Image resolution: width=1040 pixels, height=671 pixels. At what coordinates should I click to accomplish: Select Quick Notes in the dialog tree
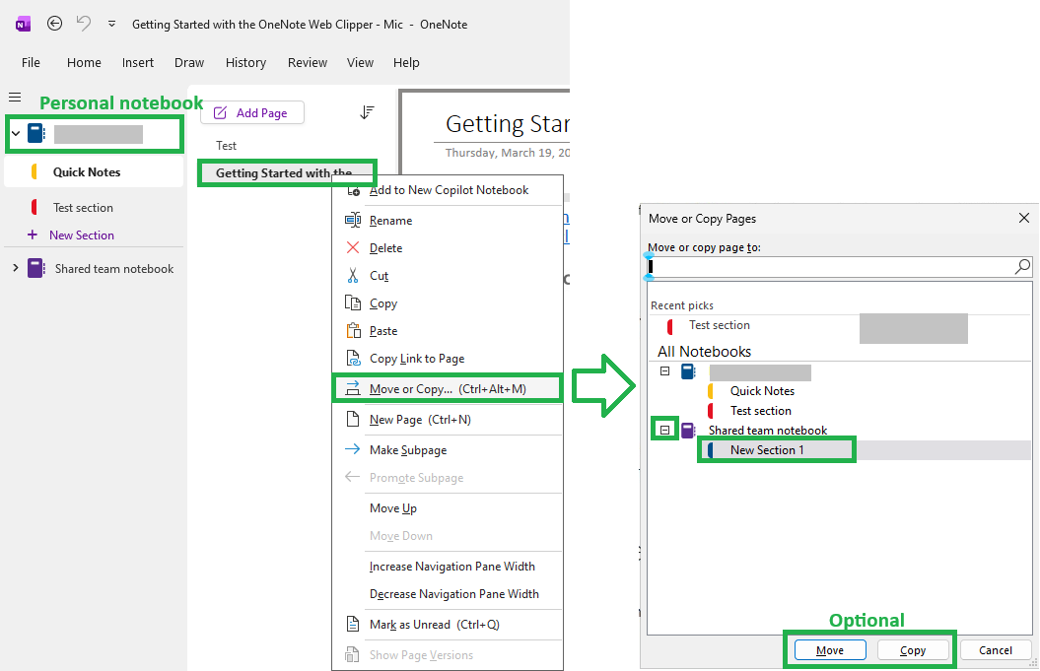pyautogui.click(x=762, y=391)
